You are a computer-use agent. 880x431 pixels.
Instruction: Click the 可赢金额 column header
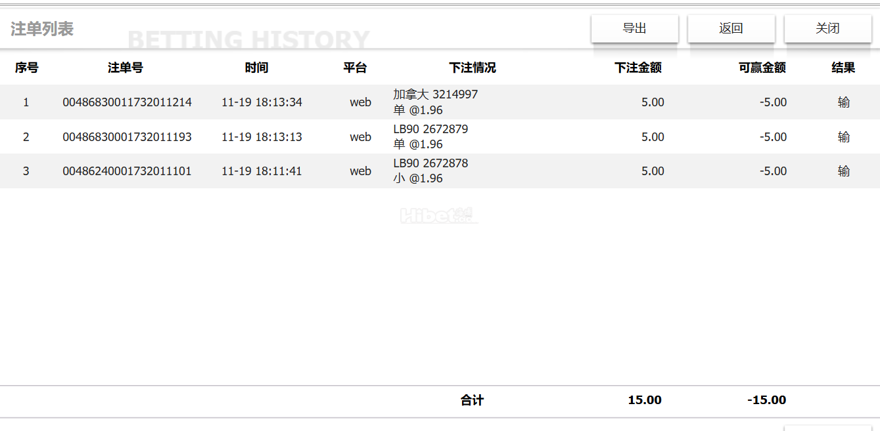[762, 68]
